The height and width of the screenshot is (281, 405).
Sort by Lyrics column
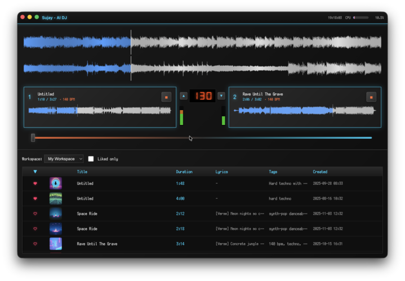pos(221,172)
